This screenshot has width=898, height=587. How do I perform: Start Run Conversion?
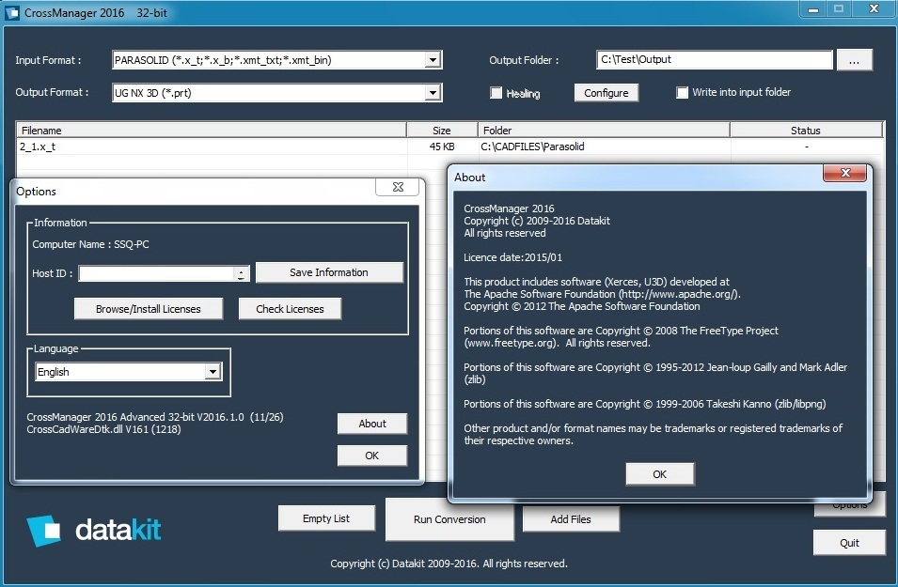click(x=449, y=519)
